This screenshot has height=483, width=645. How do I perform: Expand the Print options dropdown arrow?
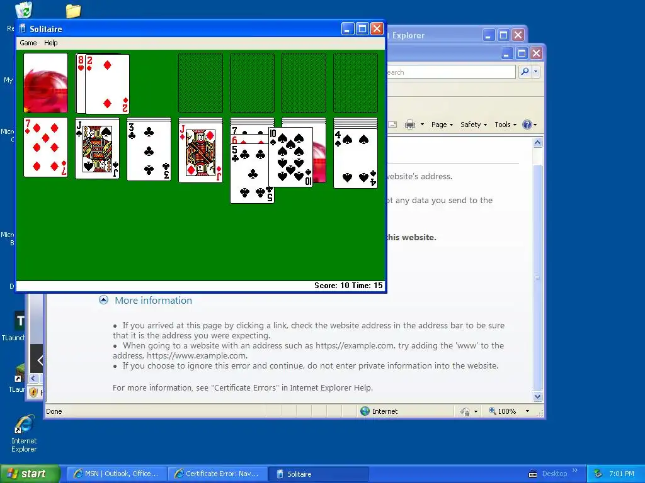[x=422, y=125]
